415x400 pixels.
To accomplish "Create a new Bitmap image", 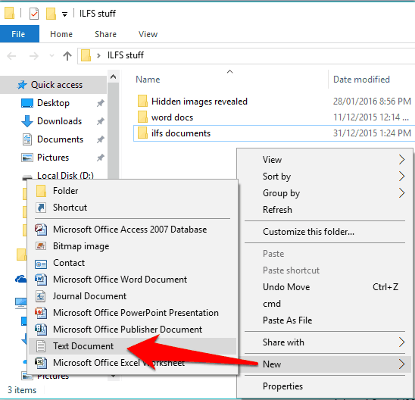I will [133, 246].
